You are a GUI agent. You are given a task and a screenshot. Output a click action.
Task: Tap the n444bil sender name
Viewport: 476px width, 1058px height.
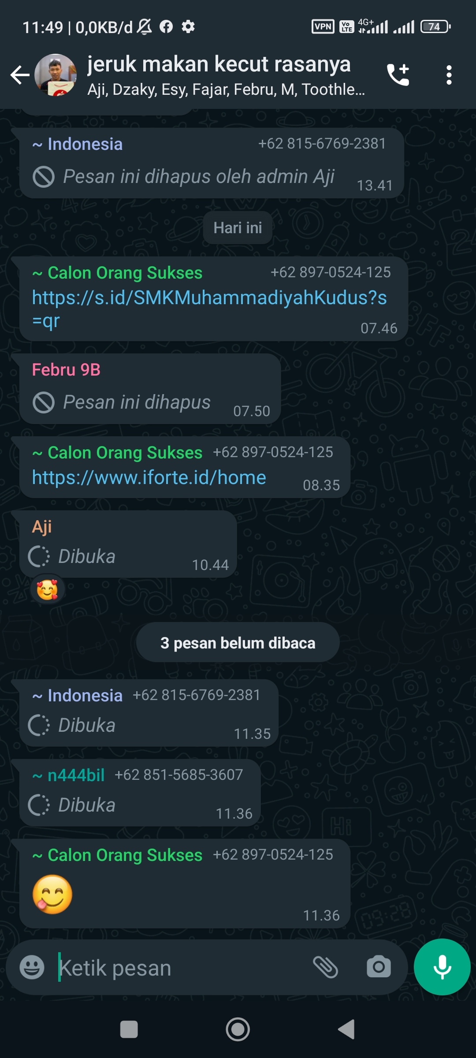click(76, 775)
